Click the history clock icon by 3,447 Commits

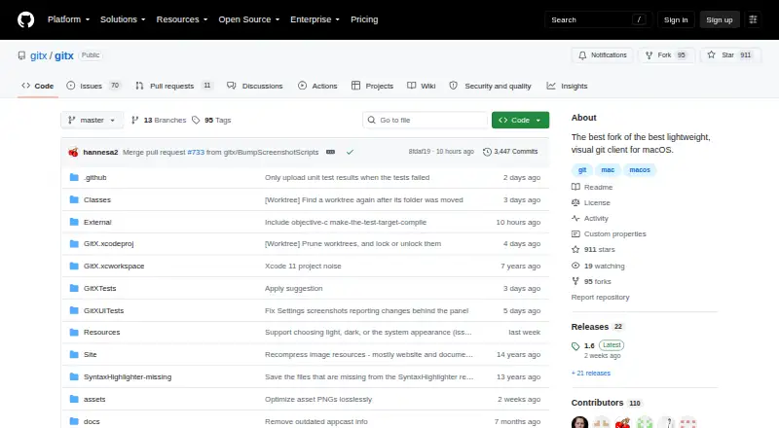(487, 152)
